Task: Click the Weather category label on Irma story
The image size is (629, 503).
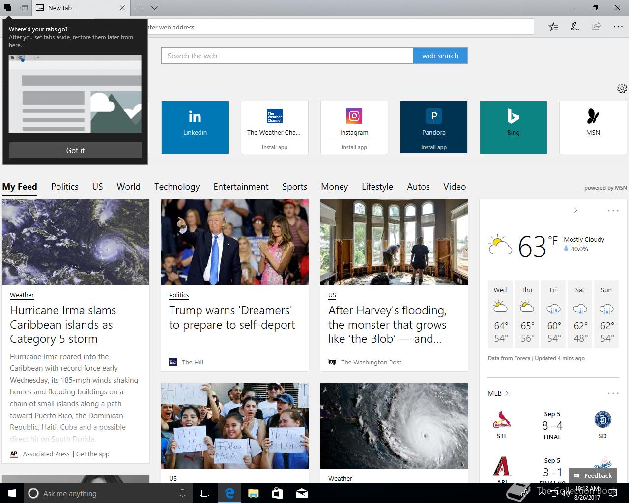Action: click(x=22, y=295)
